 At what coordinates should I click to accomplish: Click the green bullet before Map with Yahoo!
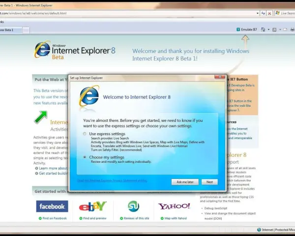tap(162, 218)
